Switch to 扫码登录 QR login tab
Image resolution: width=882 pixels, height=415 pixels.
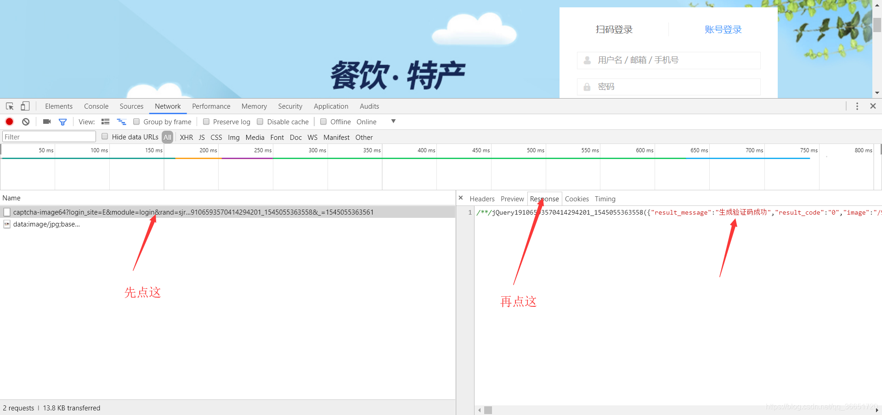click(614, 29)
